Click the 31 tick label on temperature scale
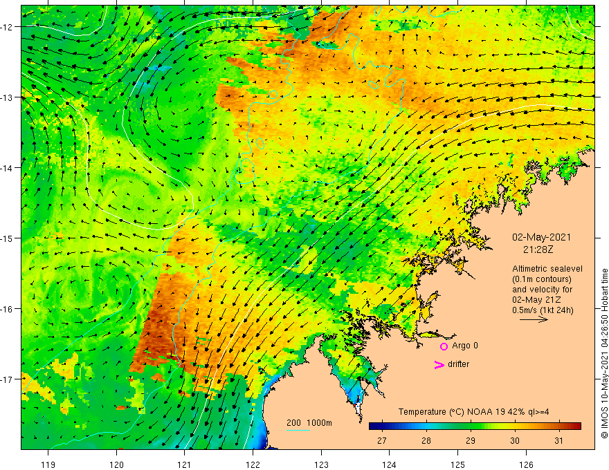The image size is (609, 470). point(559,440)
